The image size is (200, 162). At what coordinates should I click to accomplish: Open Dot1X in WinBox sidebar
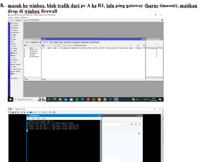tap(14, 67)
